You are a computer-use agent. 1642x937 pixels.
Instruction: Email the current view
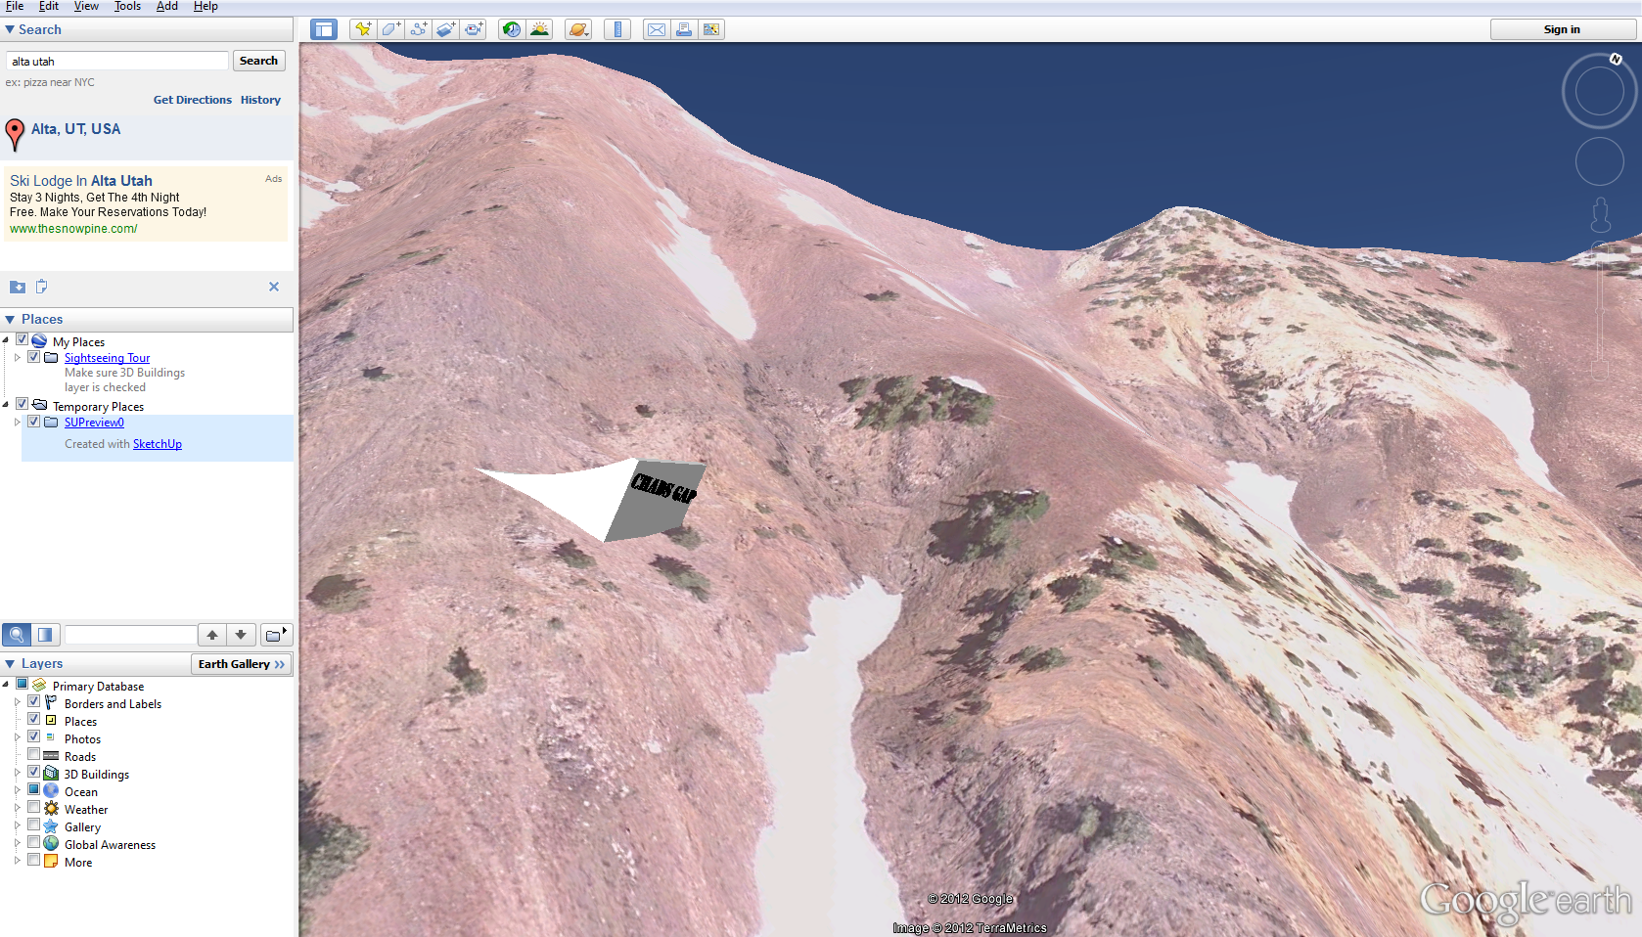coord(656,29)
